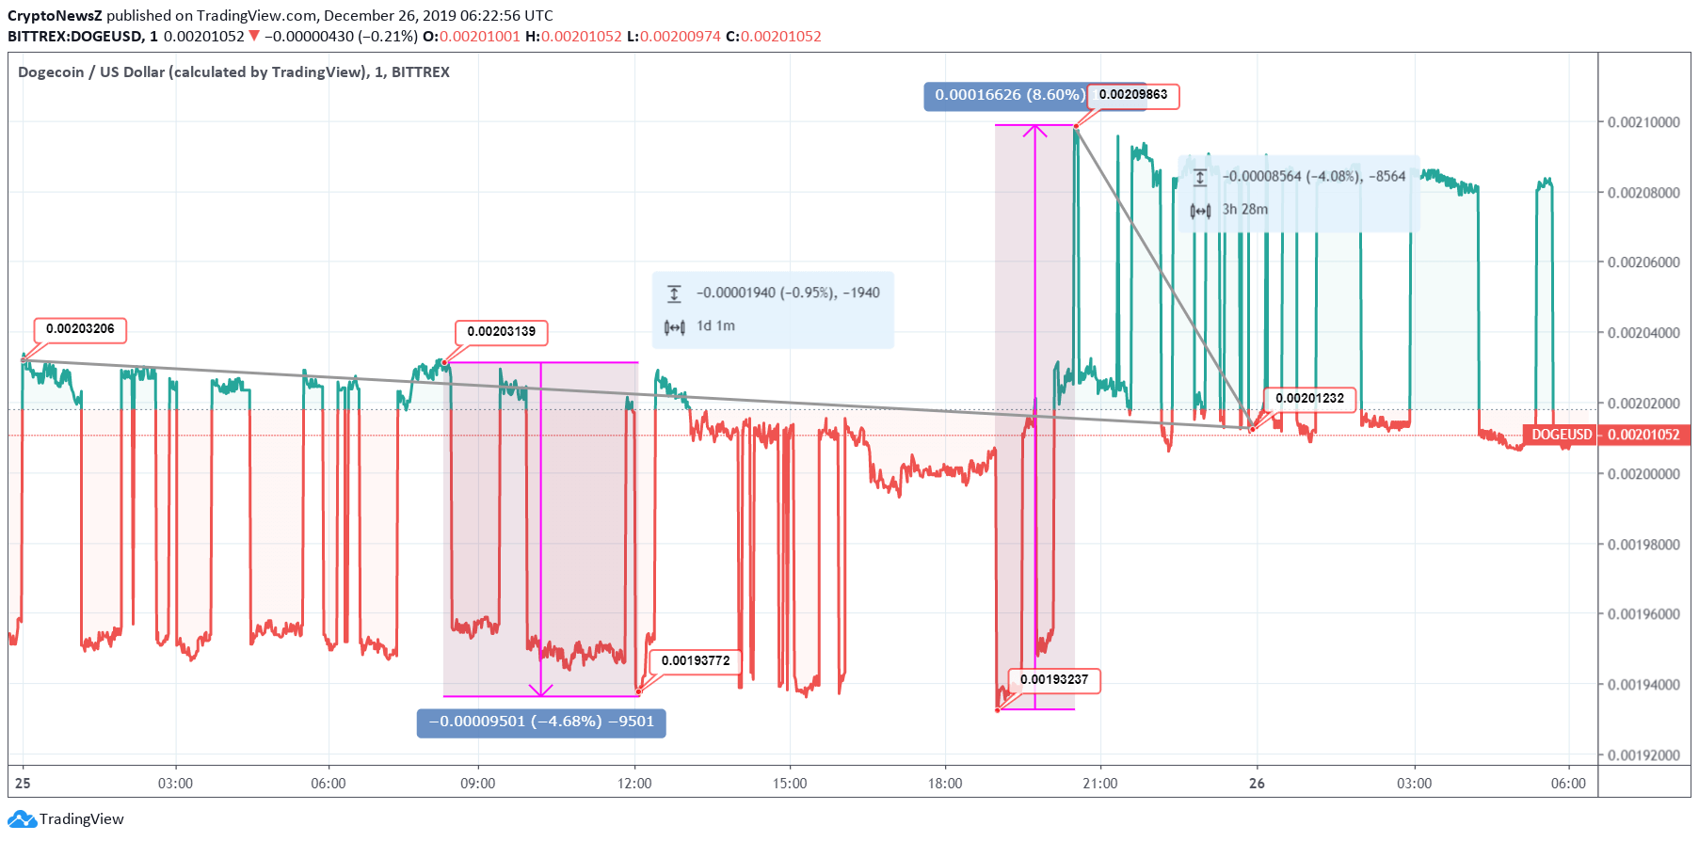1699x841 pixels.
Task: Click the 0.00204000 price axis label
Action: (x=1643, y=333)
